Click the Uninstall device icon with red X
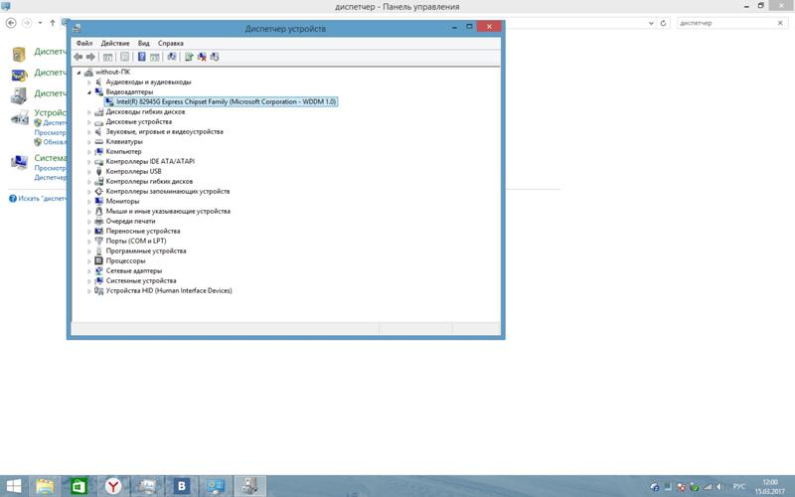Screen dimensions: 795x497 pos(202,57)
